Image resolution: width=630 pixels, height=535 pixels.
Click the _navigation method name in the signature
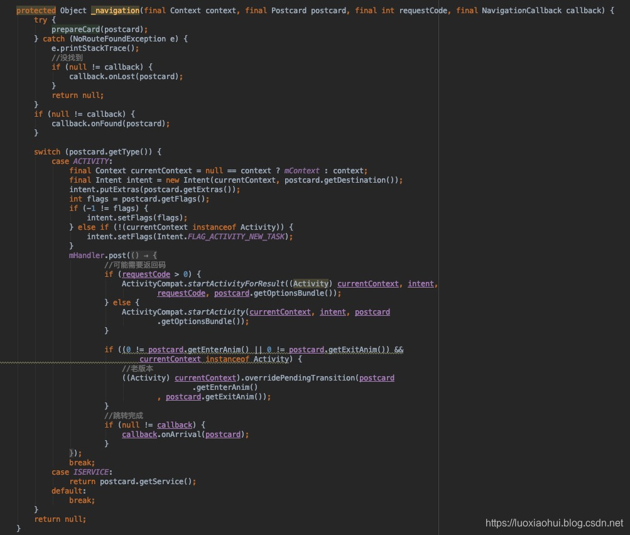[116, 11]
